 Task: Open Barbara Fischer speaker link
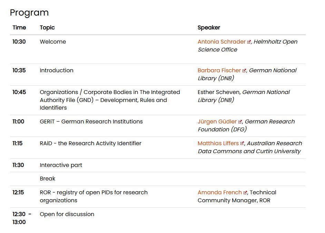point(219,71)
